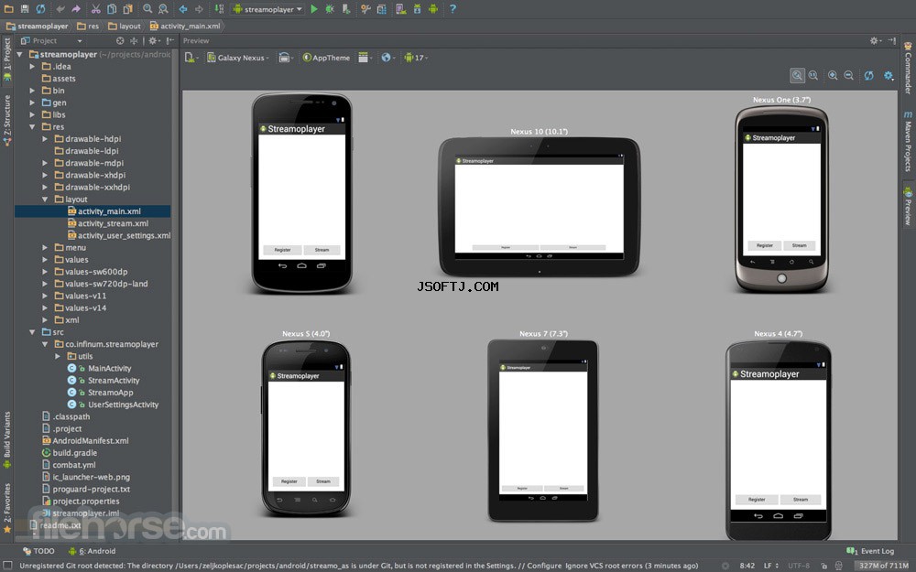Open the AVD Manager icon

click(x=401, y=9)
